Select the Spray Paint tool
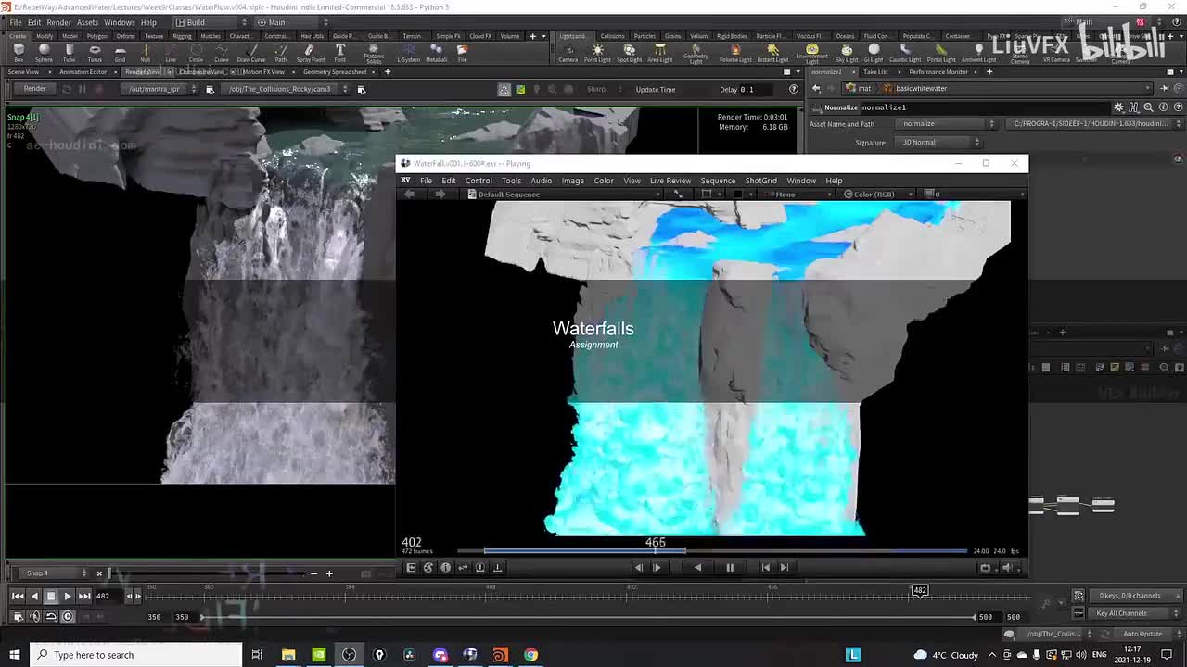 (x=310, y=52)
